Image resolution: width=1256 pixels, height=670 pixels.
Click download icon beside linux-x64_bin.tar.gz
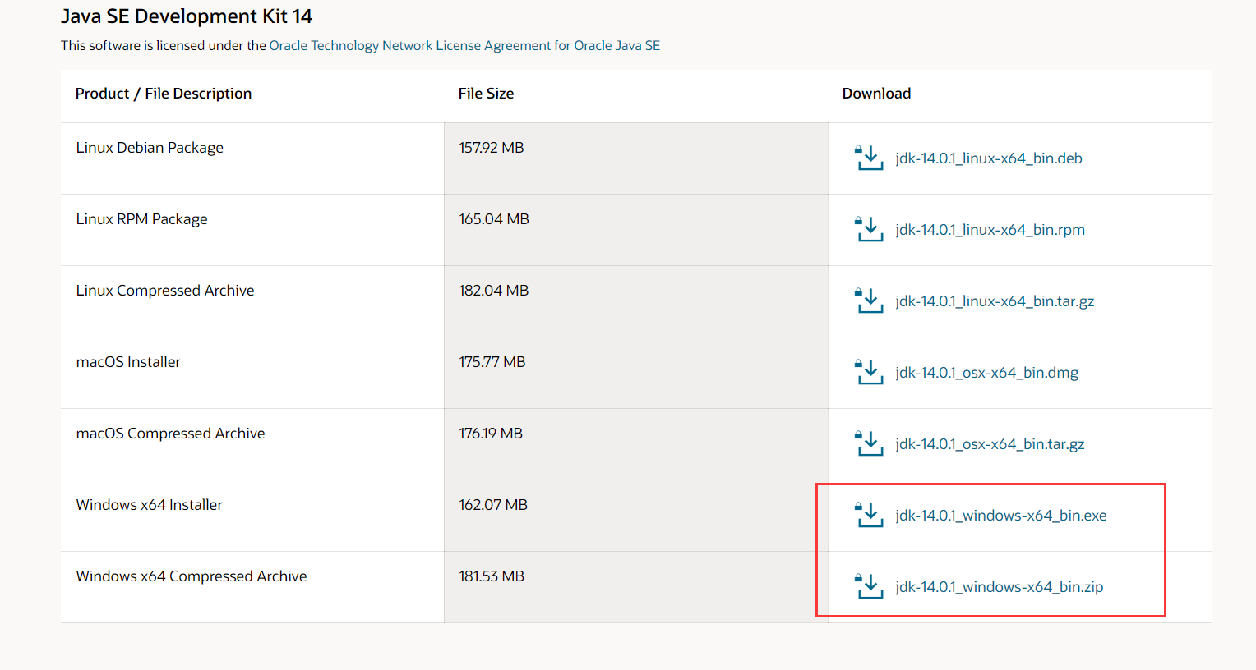tap(869, 301)
